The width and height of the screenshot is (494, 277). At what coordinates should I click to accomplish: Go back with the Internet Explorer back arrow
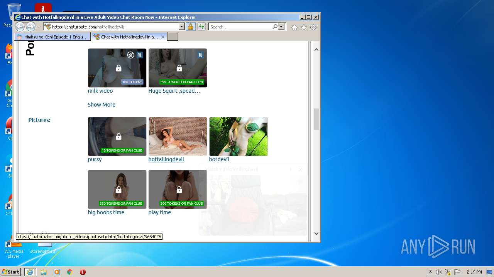pos(20,27)
